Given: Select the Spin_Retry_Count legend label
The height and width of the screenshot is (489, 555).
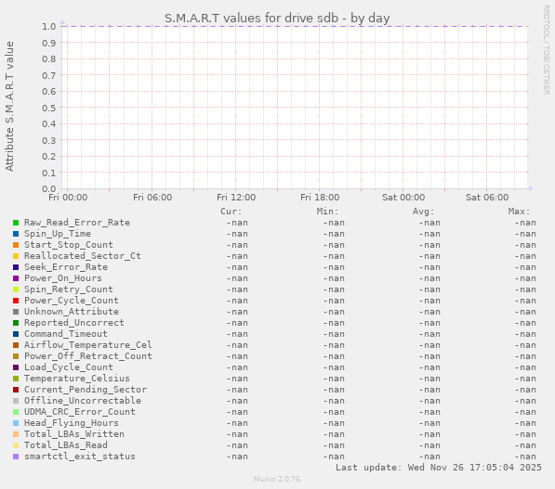Looking at the screenshot, I should [68, 290].
